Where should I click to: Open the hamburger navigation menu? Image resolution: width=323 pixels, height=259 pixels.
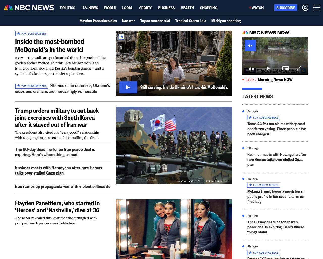pyautogui.click(x=316, y=8)
